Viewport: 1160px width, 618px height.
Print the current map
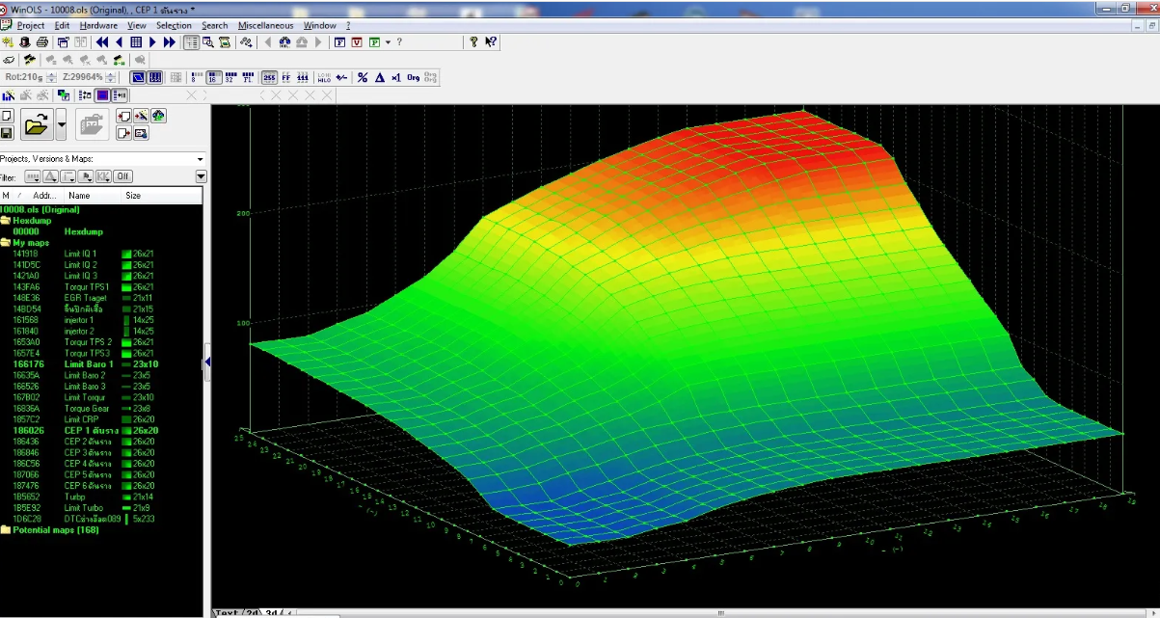41,42
